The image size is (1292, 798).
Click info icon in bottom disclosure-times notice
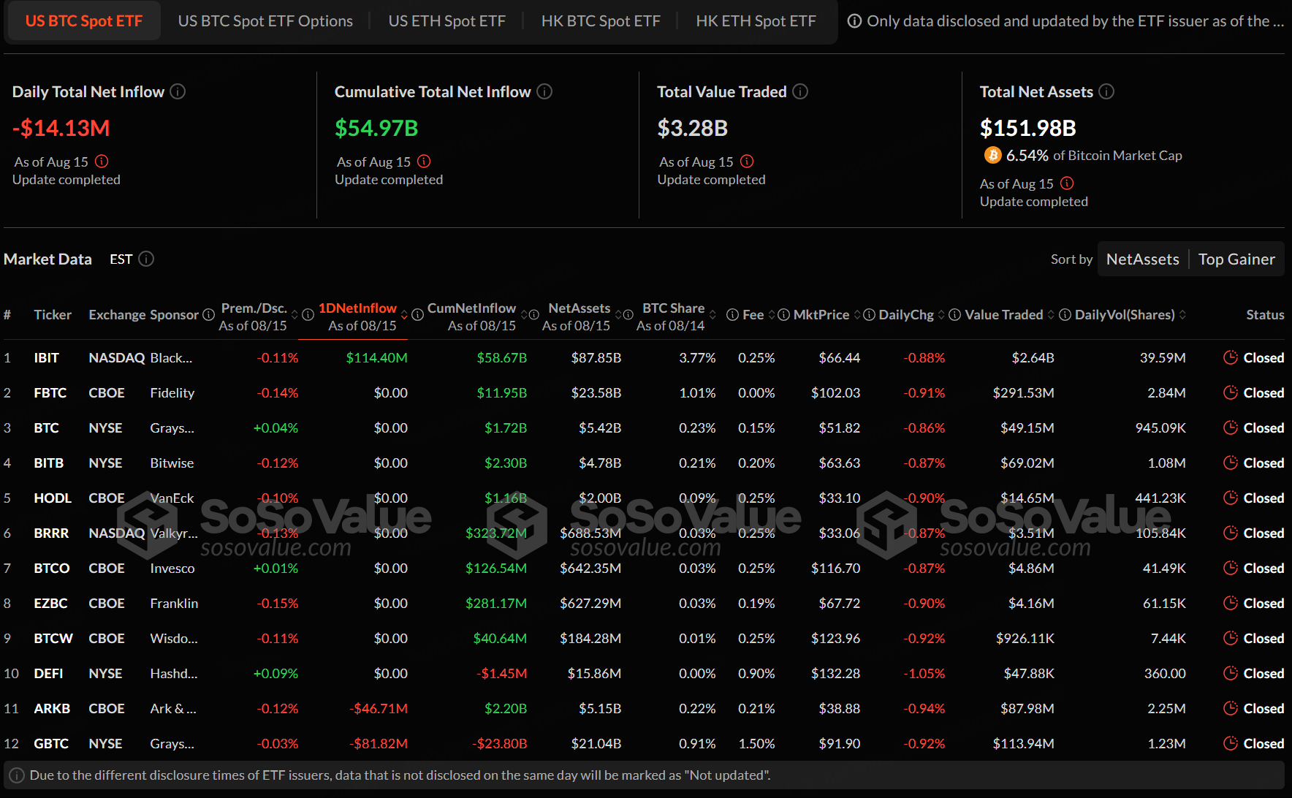[x=17, y=775]
